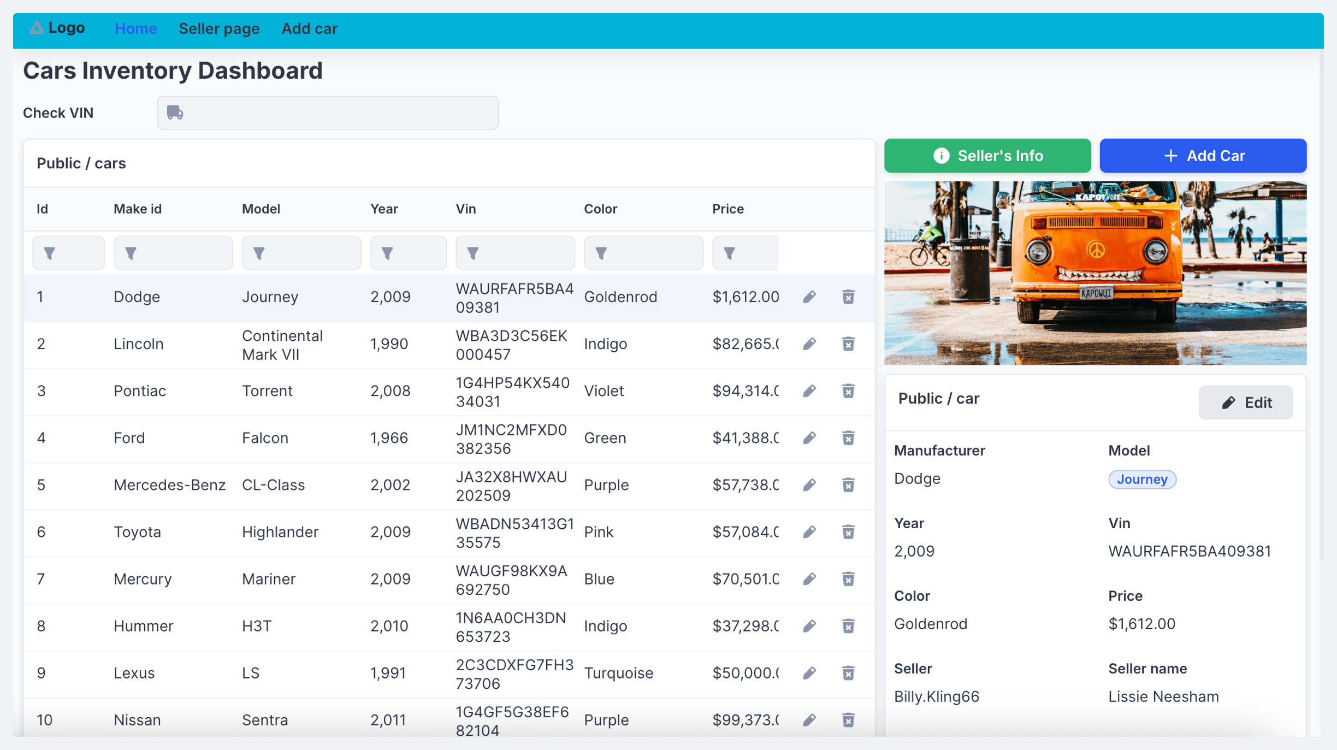Click the pencil edit icon for Dodge Journey row
1337x750 pixels.
809,297
